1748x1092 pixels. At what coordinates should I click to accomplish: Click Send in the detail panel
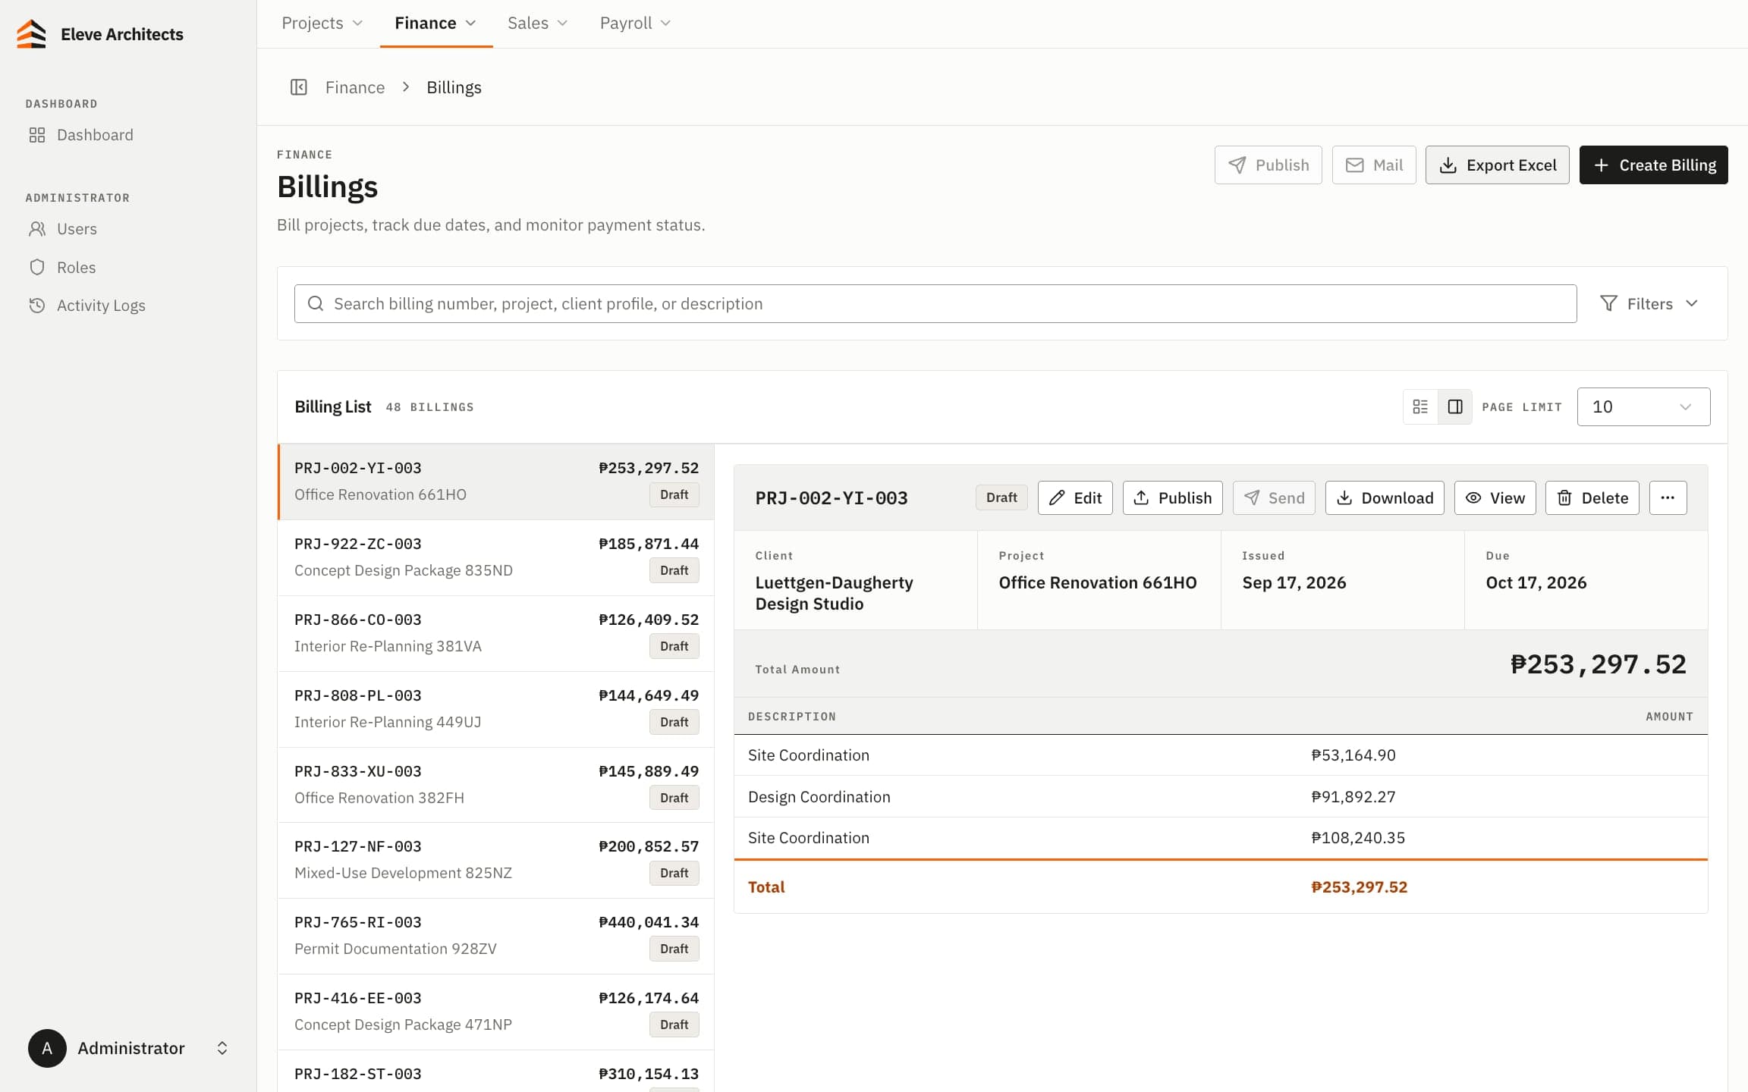pos(1274,498)
